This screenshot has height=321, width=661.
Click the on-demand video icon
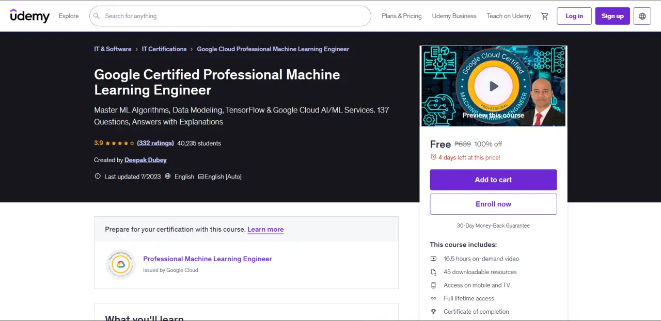pyautogui.click(x=434, y=259)
